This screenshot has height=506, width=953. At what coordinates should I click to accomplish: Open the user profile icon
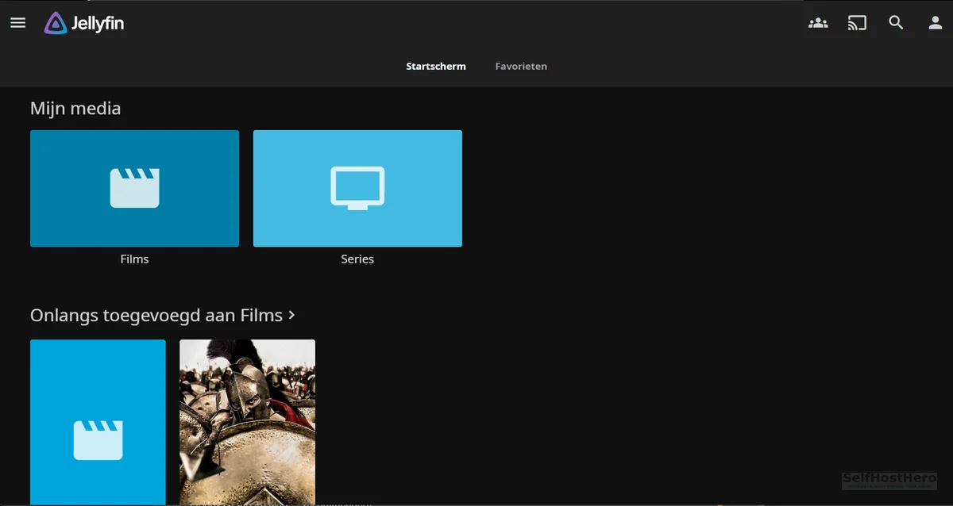(935, 23)
